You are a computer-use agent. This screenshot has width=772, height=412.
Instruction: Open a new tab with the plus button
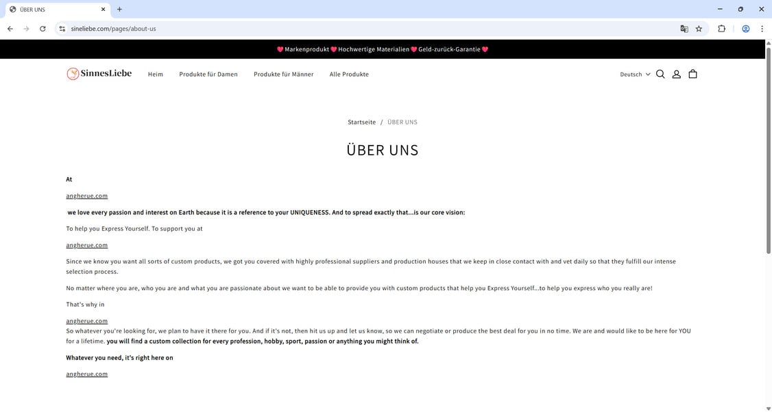point(119,10)
